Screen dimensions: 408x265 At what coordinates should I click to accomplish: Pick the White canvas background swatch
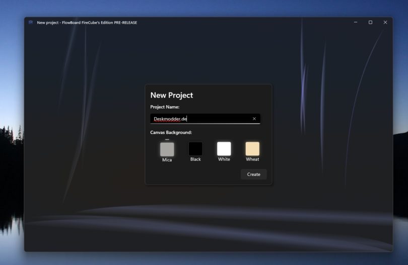(224, 149)
